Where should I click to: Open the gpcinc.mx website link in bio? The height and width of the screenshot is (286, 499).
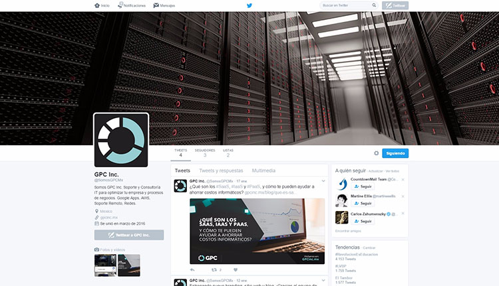[x=109, y=218]
